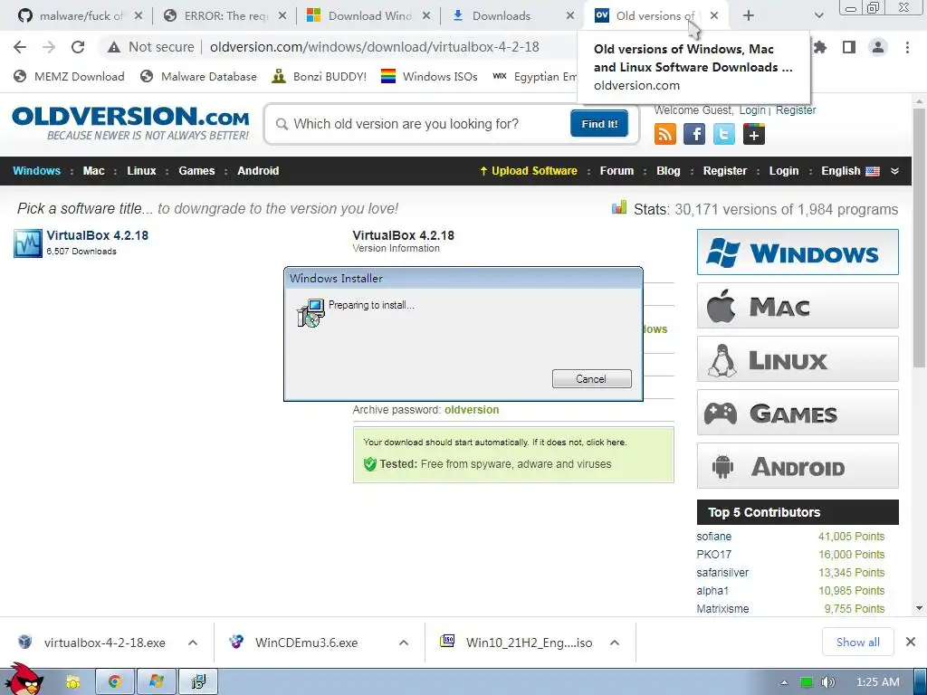Screen dimensions: 927x695
Task: Switch to the ERROR tab
Action: 225,16
